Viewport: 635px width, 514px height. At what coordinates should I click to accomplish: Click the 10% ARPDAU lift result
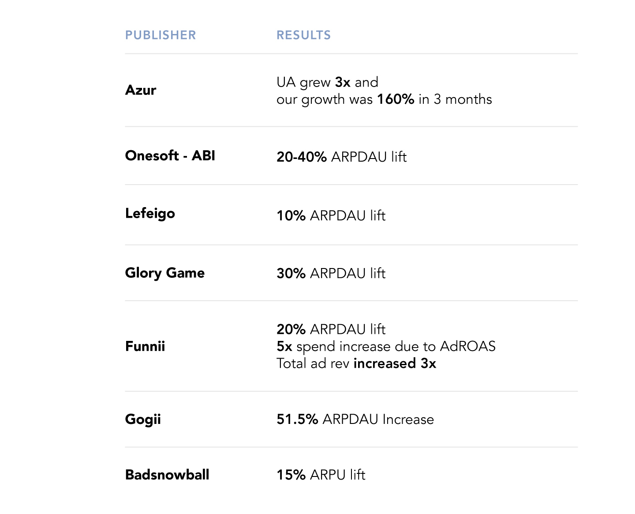[x=331, y=215]
